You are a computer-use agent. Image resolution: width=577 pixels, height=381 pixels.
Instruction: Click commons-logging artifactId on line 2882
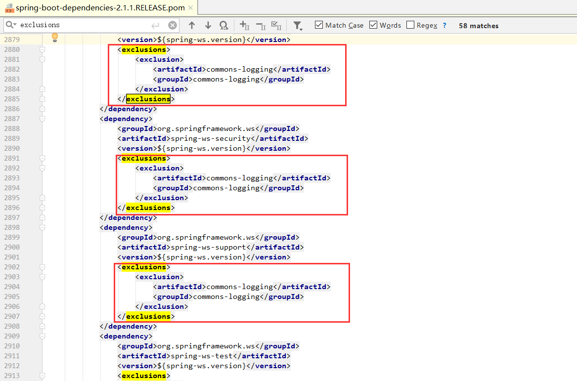point(240,70)
